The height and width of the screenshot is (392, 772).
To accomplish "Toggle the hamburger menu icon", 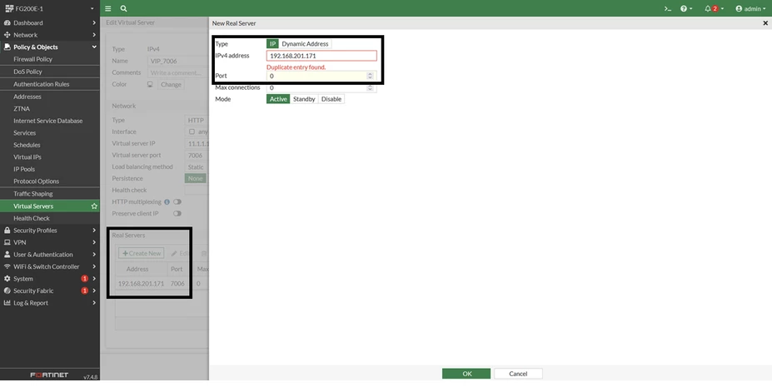I will tap(107, 8).
